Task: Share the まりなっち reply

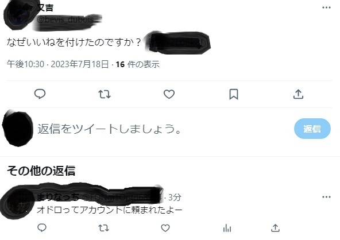Action: point(275,228)
